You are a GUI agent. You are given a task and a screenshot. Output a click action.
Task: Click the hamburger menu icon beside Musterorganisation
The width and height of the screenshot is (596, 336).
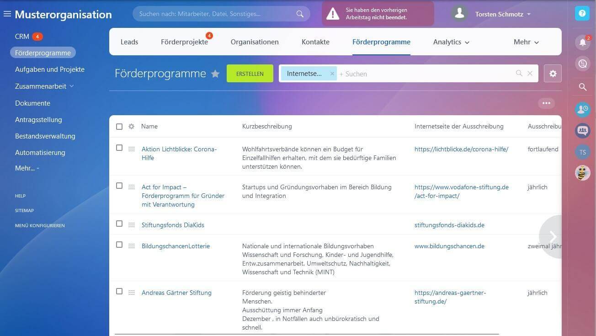point(7,14)
